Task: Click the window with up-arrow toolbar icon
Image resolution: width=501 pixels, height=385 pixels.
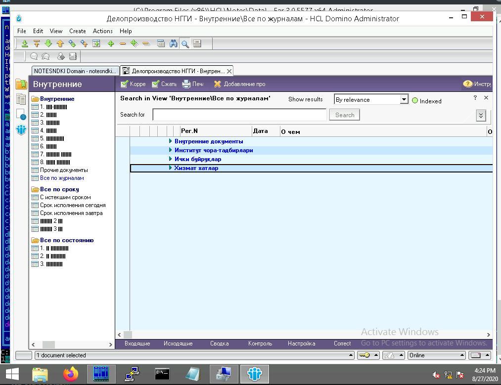Action: 96,43
